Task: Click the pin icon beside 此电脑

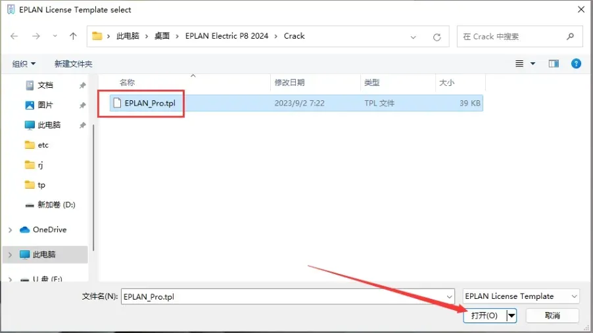Action: [x=82, y=125]
